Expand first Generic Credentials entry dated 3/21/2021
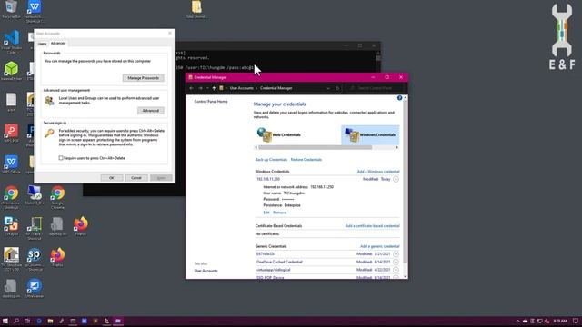This screenshot has width=582, height=327. click(396, 254)
